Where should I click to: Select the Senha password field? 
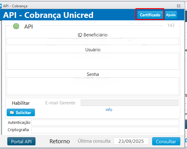(x=93, y=86)
